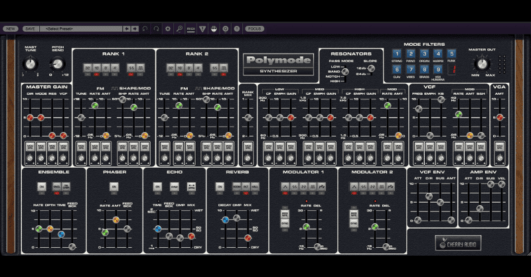Click the Echo MIX slider handle
This screenshot has height=277, width=531.
(x=191, y=236)
